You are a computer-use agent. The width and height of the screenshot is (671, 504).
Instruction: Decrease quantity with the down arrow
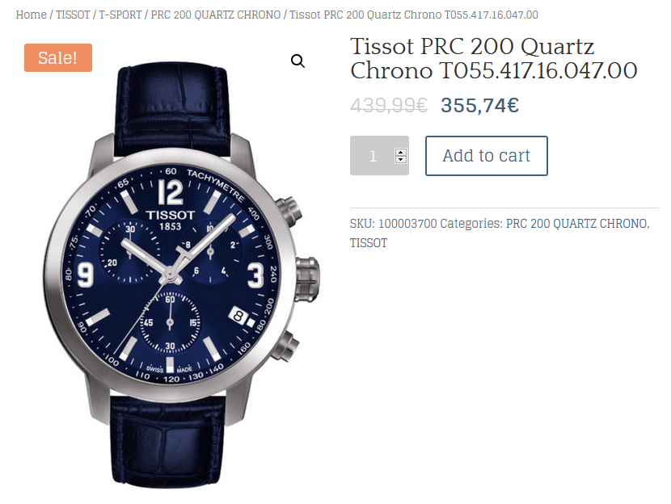pos(400,159)
